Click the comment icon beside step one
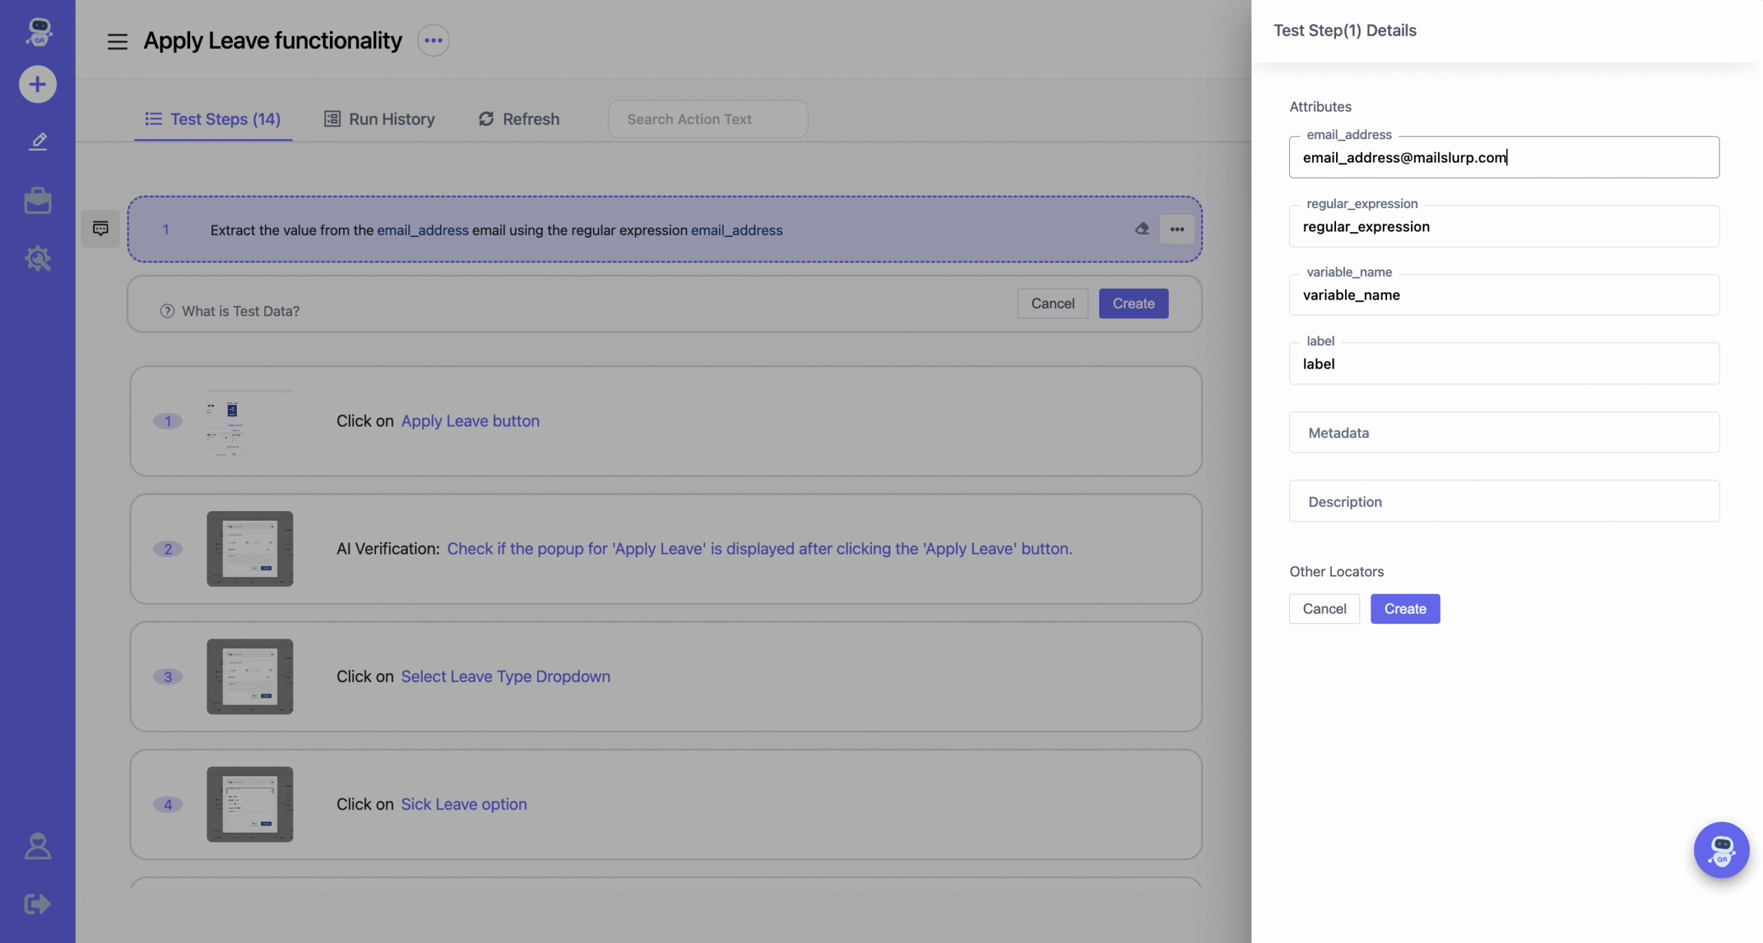 click(101, 229)
